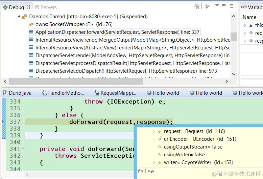Switch to the HandlerMetho... editor tab

pos(63,93)
